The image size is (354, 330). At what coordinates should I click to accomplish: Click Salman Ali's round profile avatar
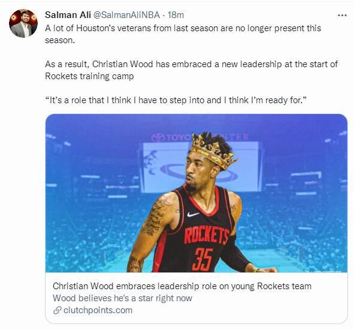pos(23,23)
